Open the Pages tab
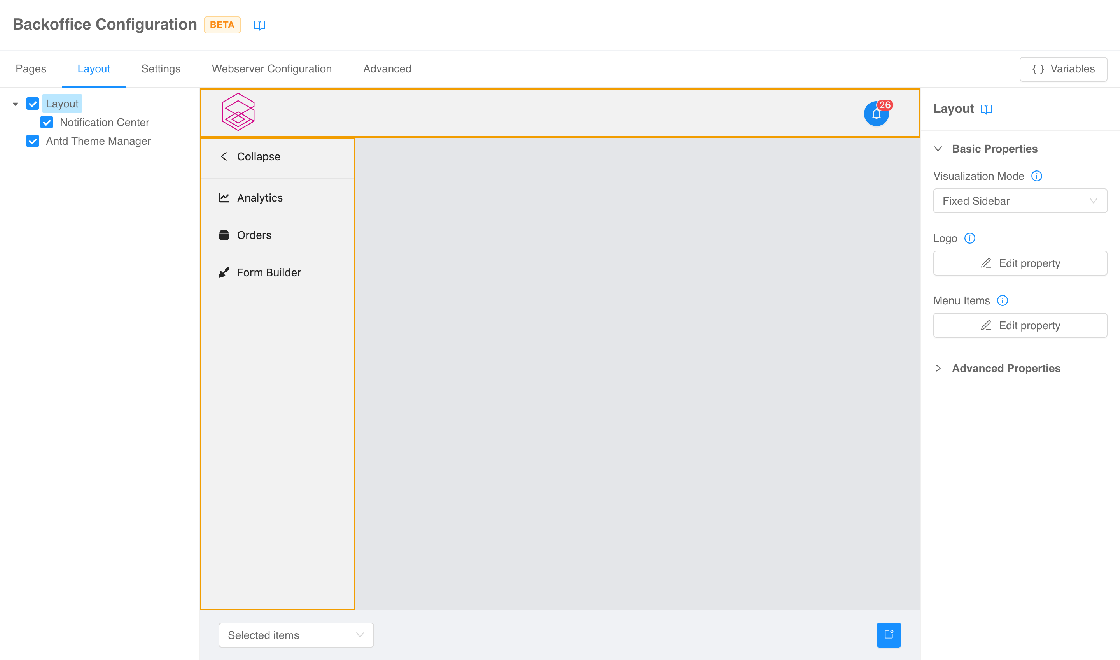The image size is (1120, 660). pyautogui.click(x=31, y=69)
